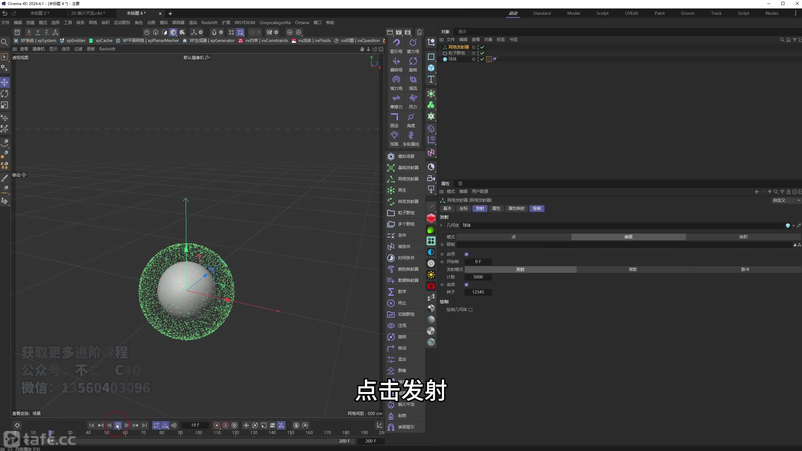Add the 重力场 gravity force
Screen dimensions: 802x451
coord(413,46)
